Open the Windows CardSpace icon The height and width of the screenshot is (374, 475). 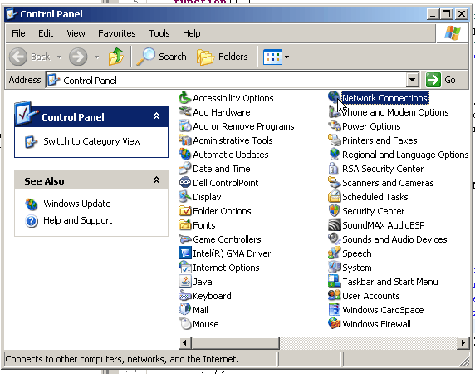pos(334,310)
